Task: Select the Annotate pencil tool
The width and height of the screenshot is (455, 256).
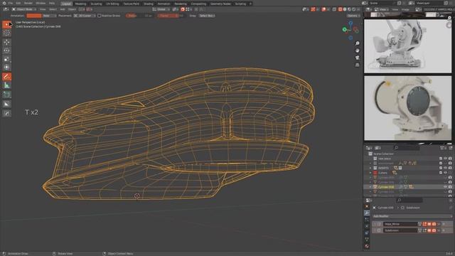Action: click(x=6, y=77)
